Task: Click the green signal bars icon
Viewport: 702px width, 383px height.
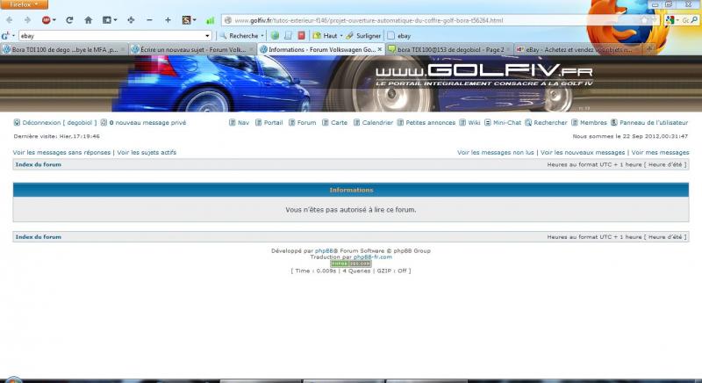Action: tap(210, 20)
